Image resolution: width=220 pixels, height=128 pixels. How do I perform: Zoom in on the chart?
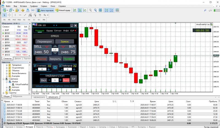click(90, 10)
